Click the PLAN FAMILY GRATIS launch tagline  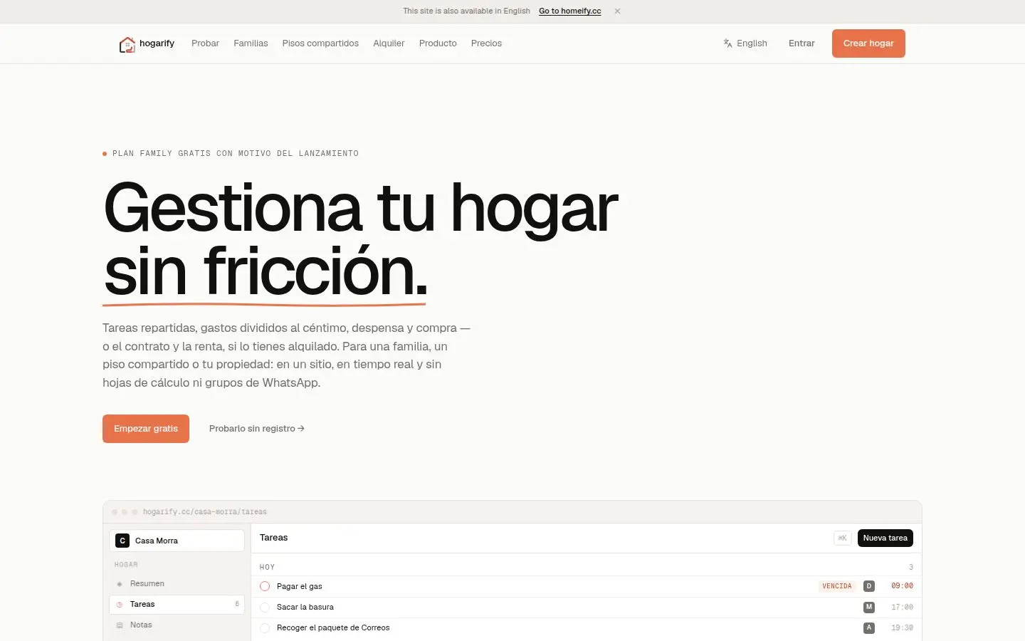click(236, 154)
